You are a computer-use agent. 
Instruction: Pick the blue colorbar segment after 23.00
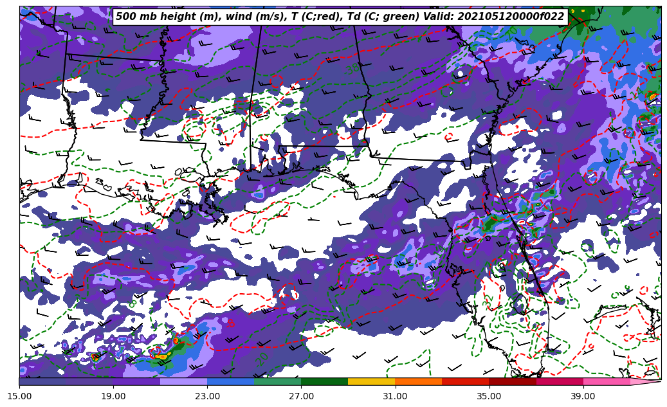[x=230, y=381]
